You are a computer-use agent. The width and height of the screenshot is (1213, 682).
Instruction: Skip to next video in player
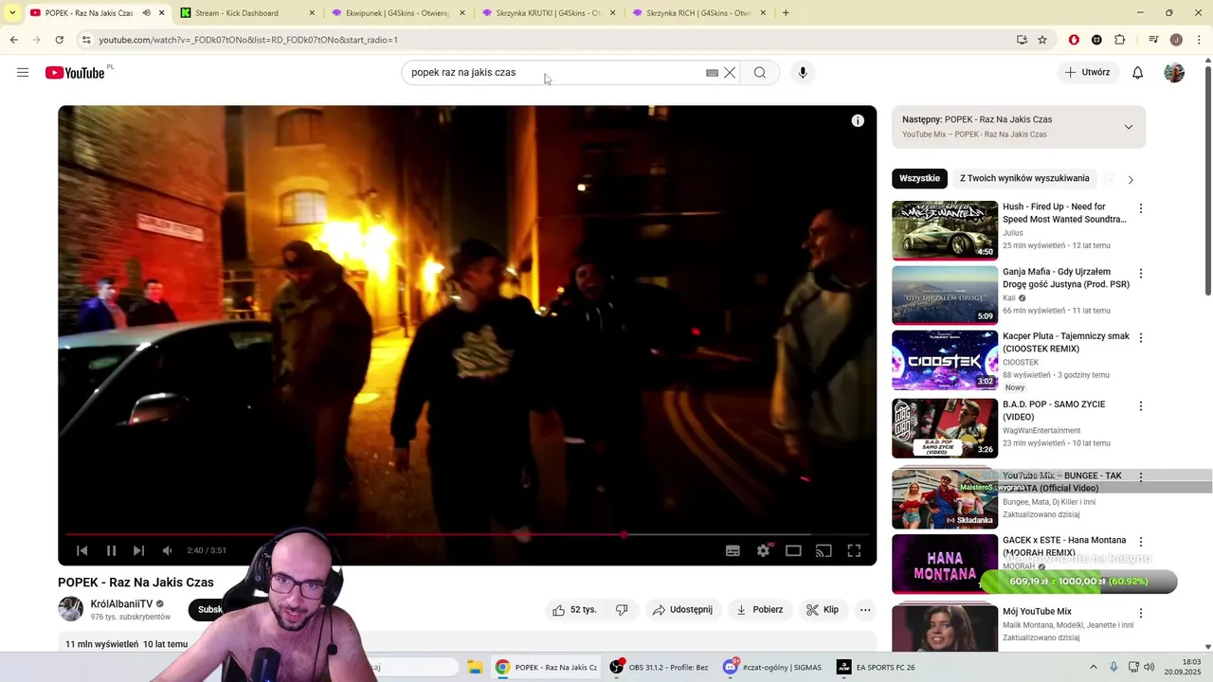coord(138,550)
